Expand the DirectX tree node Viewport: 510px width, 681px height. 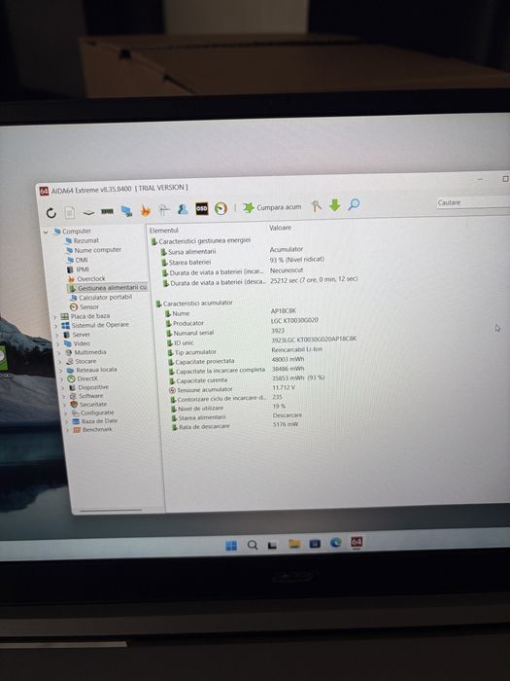point(62,379)
